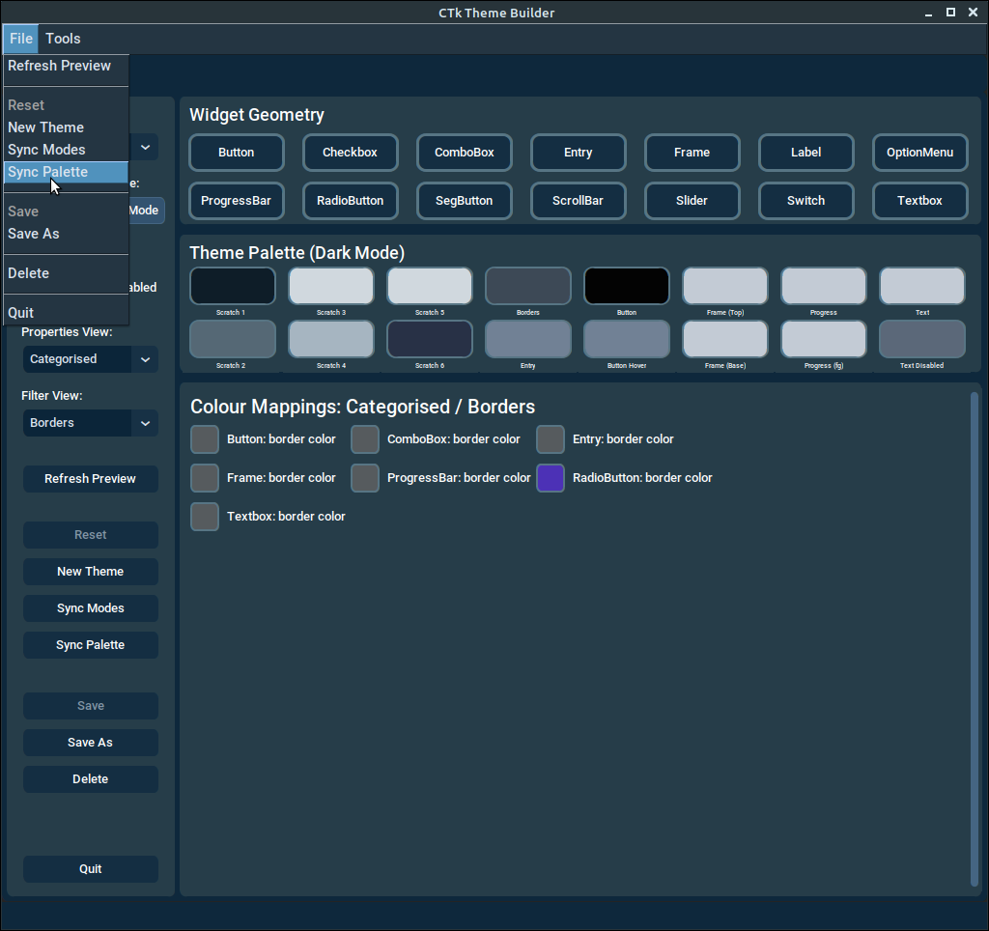
Task: Open Slider widget geometry
Action: pyautogui.click(x=692, y=201)
